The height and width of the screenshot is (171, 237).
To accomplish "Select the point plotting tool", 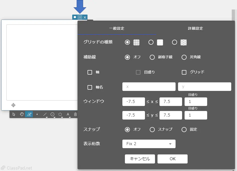I will click(37, 114).
